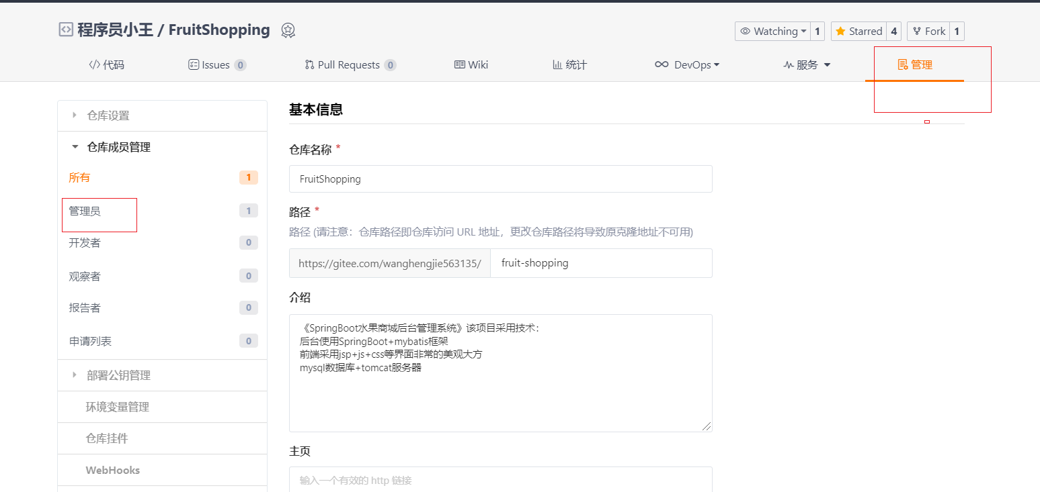
Task: Click the 仓库名称 input field
Action: point(500,179)
